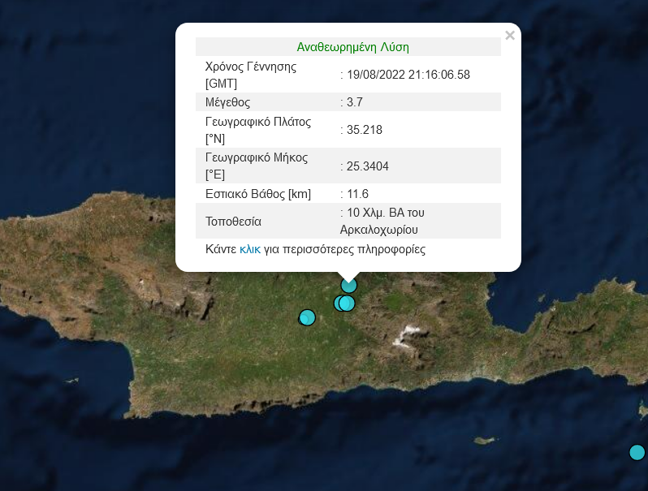This screenshot has width=648, height=491.
Task: Click the focal depth value 11.6
Action: click(357, 194)
